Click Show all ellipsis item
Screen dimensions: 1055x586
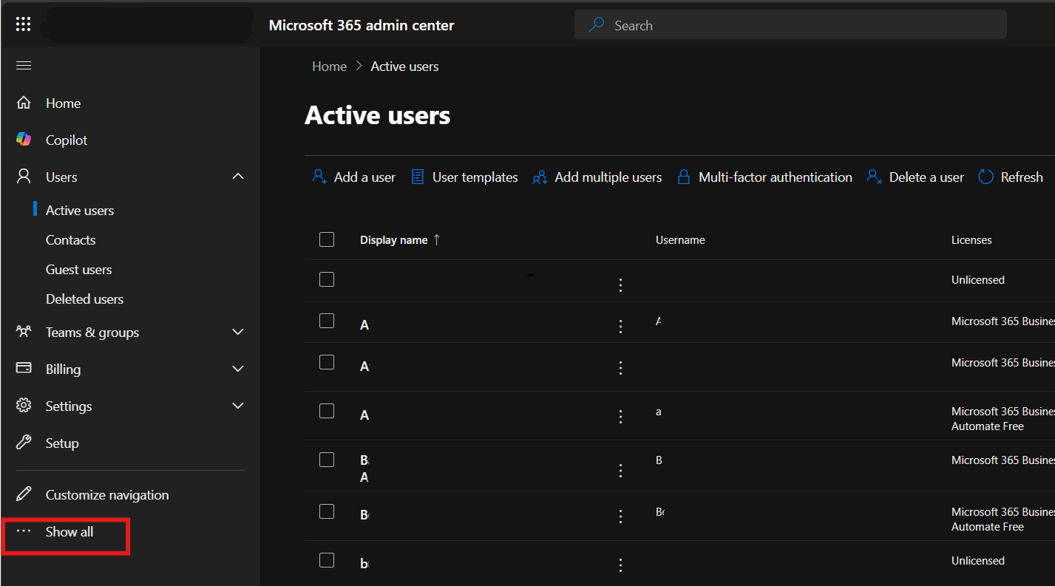[55, 532]
